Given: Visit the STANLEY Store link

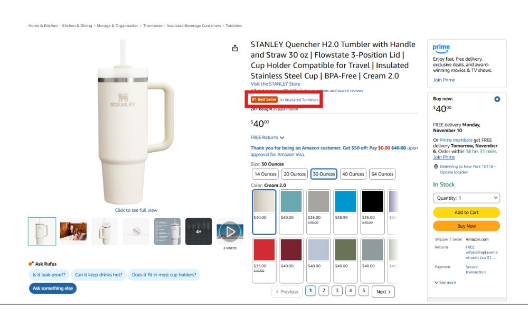Looking at the screenshot, I should 275,83.
